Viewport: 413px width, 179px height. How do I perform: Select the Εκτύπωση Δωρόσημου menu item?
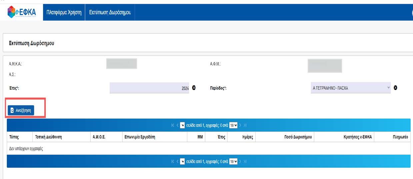110,12
